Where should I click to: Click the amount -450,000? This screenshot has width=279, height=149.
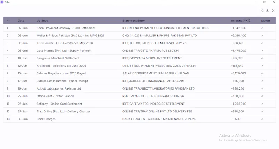point(237,96)
